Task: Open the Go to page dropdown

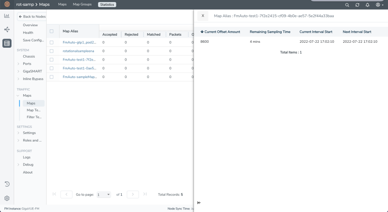Action: click(x=103, y=194)
